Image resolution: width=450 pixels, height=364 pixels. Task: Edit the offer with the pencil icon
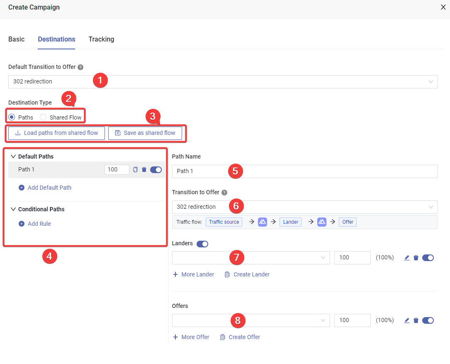coord(407,320)
